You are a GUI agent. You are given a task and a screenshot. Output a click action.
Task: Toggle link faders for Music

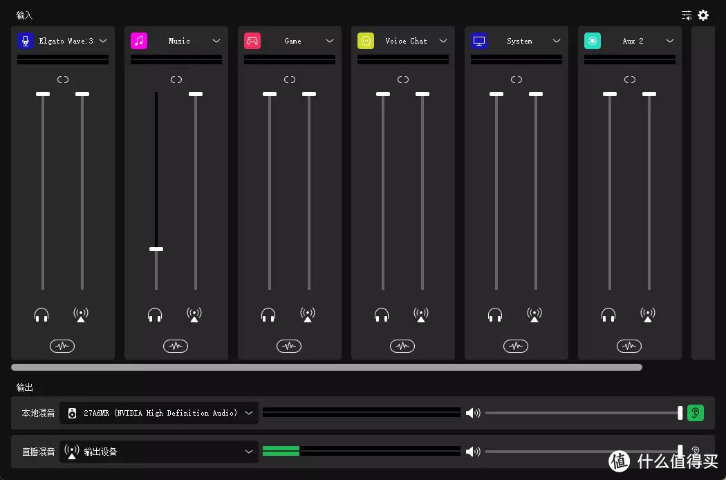coord(176,80)
